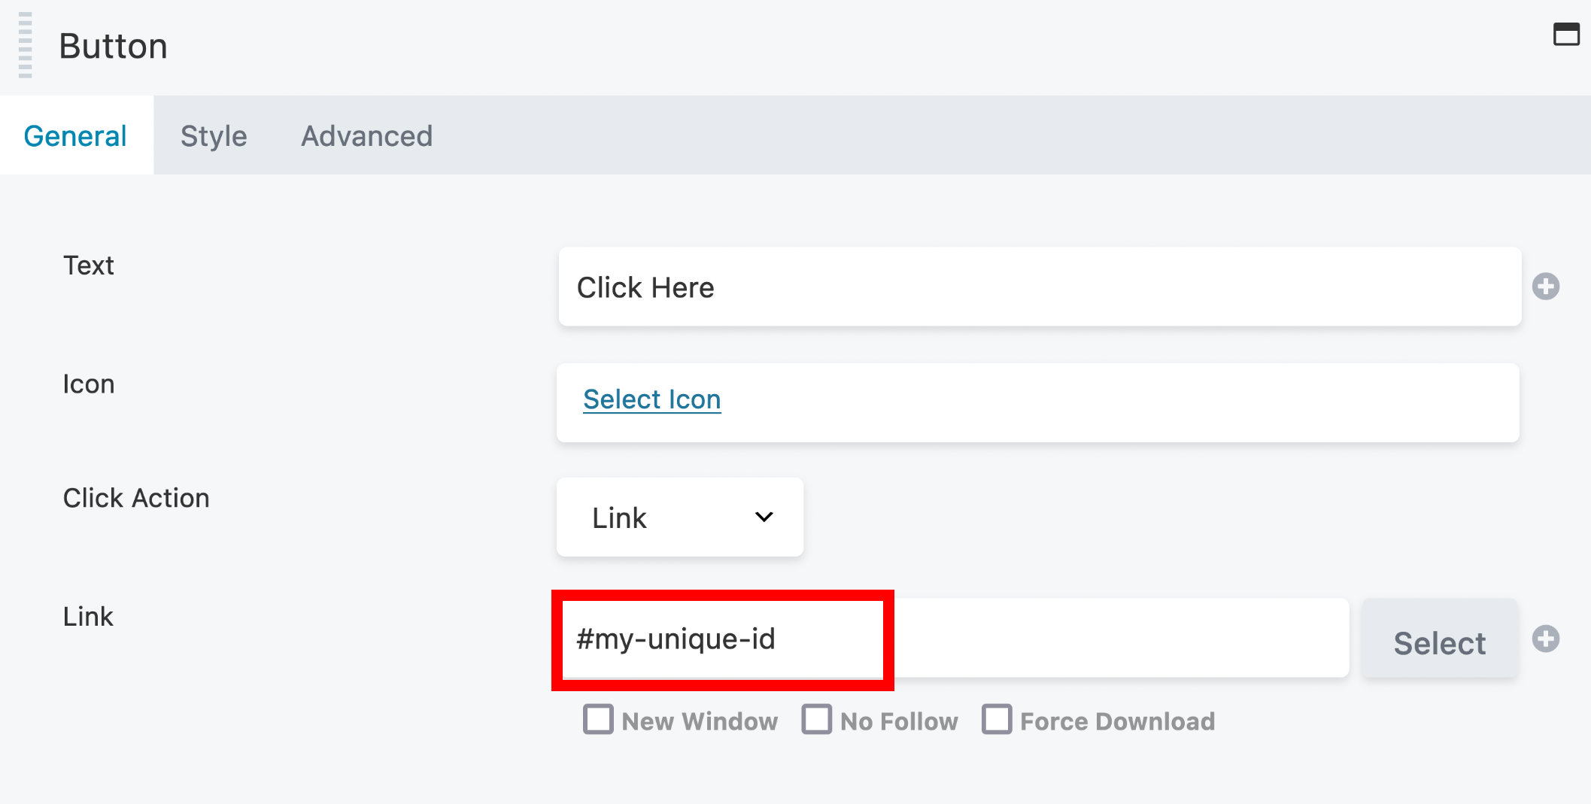Enable the New Window checkbox
Screen dimensions: 1591x804
tap(598, 720)
